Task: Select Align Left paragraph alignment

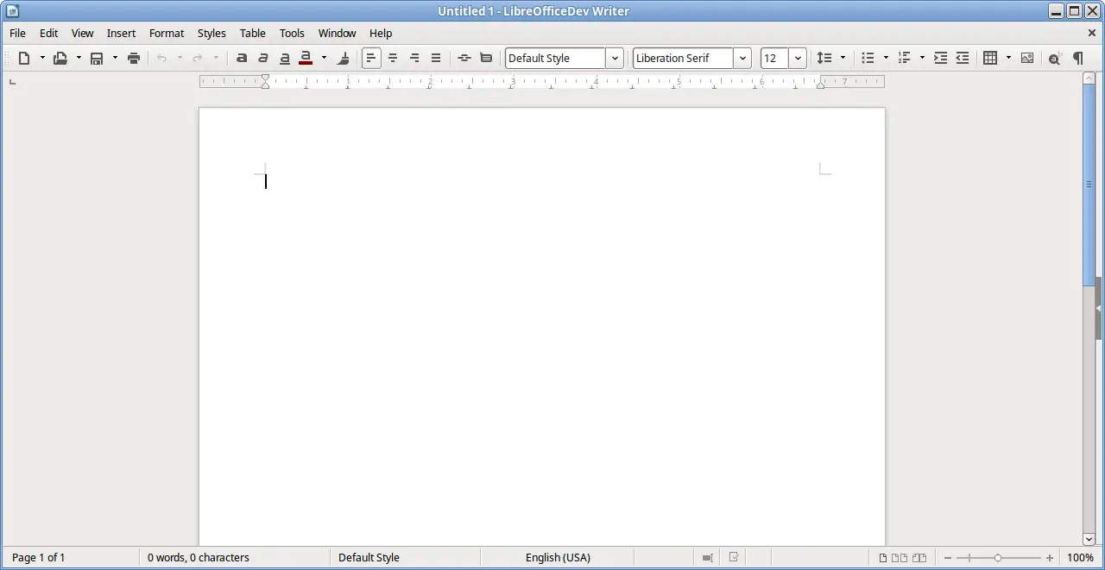Action: (x=371, y=58)
